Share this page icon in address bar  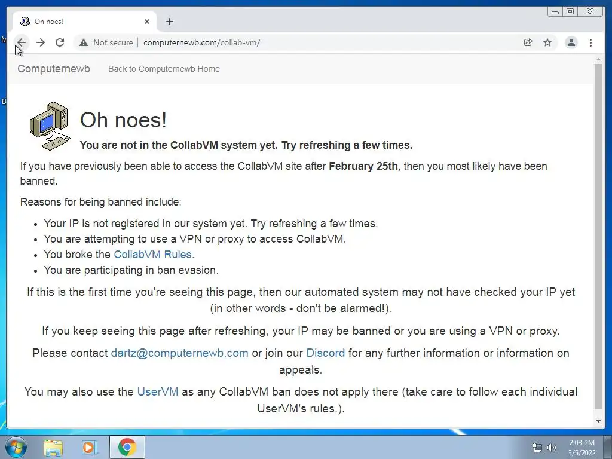(528, 42)
